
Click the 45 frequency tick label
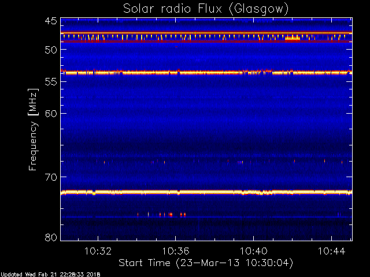[x=51, y=21]
